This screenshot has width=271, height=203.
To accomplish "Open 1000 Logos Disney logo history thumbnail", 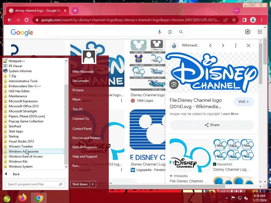I will (147, 65).
